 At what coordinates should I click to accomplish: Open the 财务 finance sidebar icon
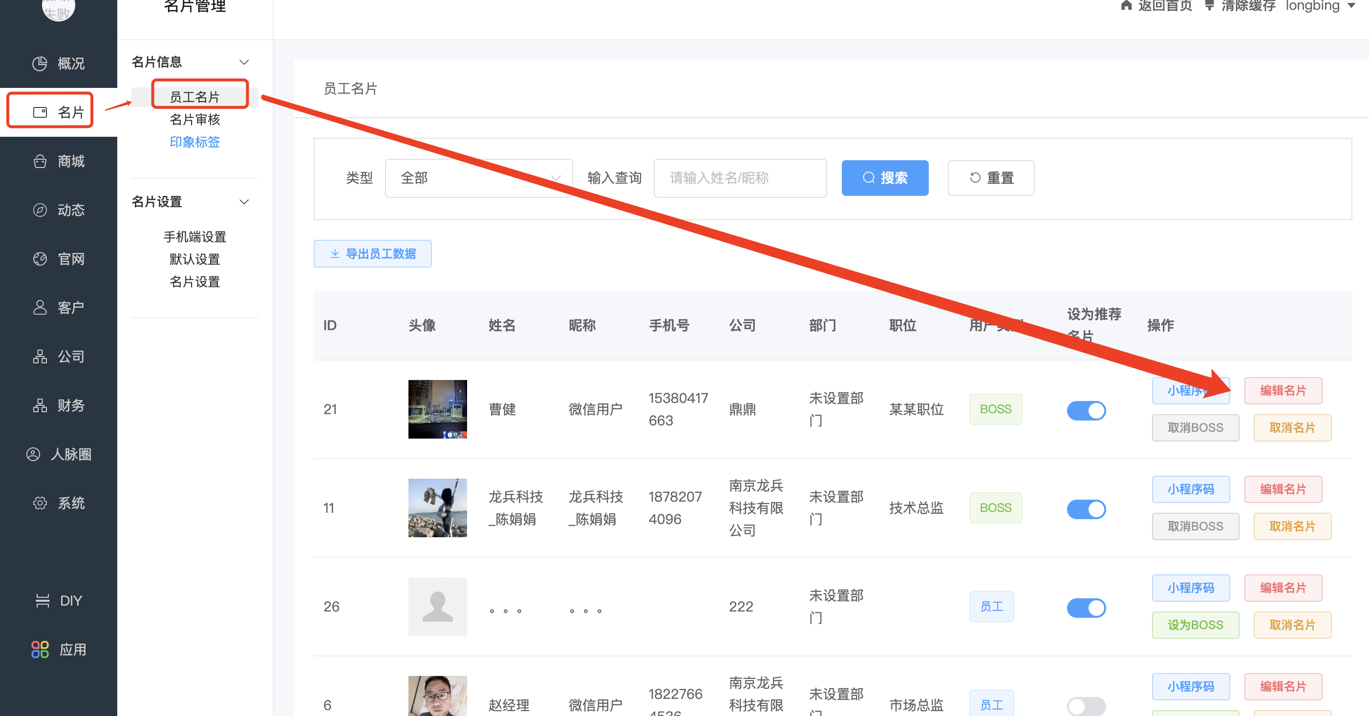pyautogui.click(x=40, y=405)
